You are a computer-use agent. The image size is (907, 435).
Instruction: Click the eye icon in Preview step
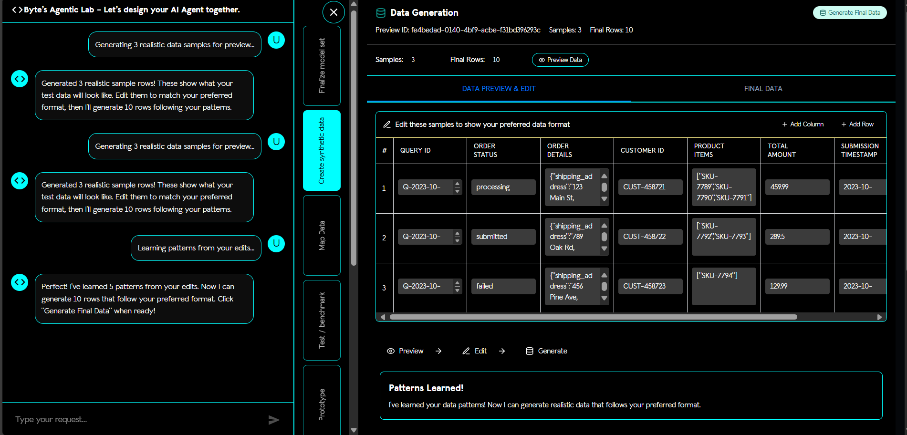click(x=390, y=351)
